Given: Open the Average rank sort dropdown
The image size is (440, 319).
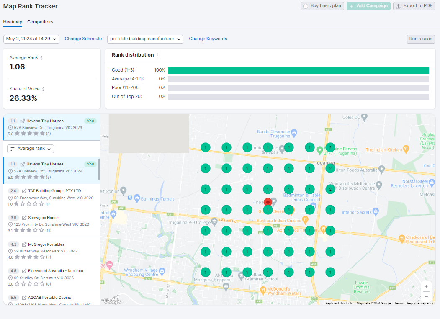Looking at the screenshot, I should (31, 149).
